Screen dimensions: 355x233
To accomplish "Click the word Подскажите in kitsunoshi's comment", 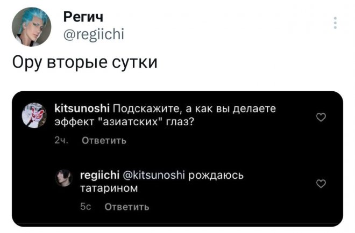I will pyautogui.click(x=147, y=109).
